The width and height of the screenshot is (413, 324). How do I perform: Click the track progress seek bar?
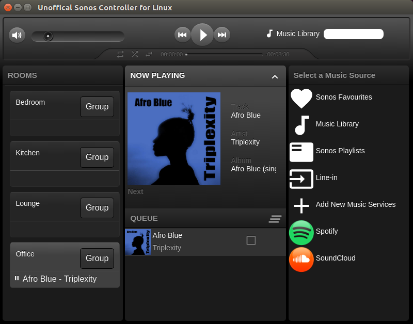224,55
